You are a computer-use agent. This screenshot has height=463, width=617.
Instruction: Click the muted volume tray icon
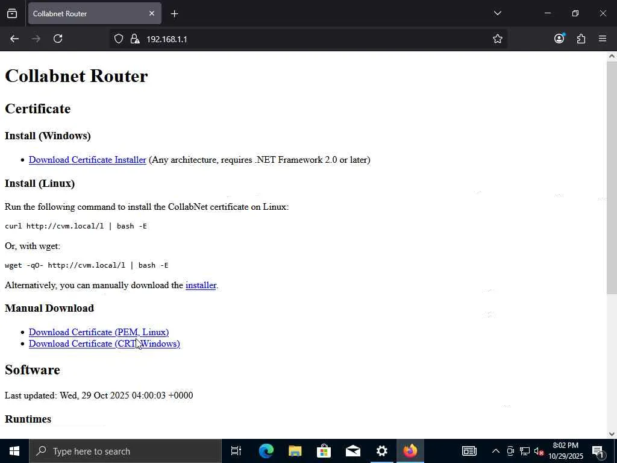tap(539, 451)
